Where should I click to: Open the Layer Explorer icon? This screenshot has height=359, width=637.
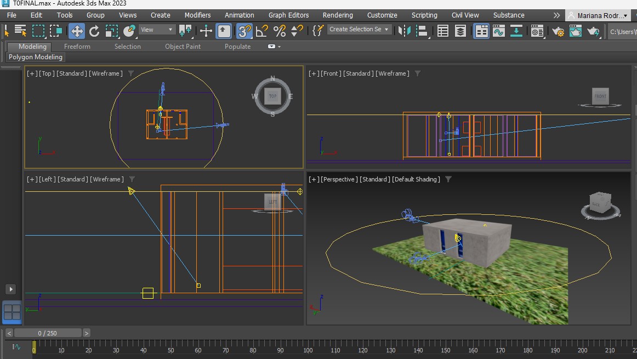(460, 31)
